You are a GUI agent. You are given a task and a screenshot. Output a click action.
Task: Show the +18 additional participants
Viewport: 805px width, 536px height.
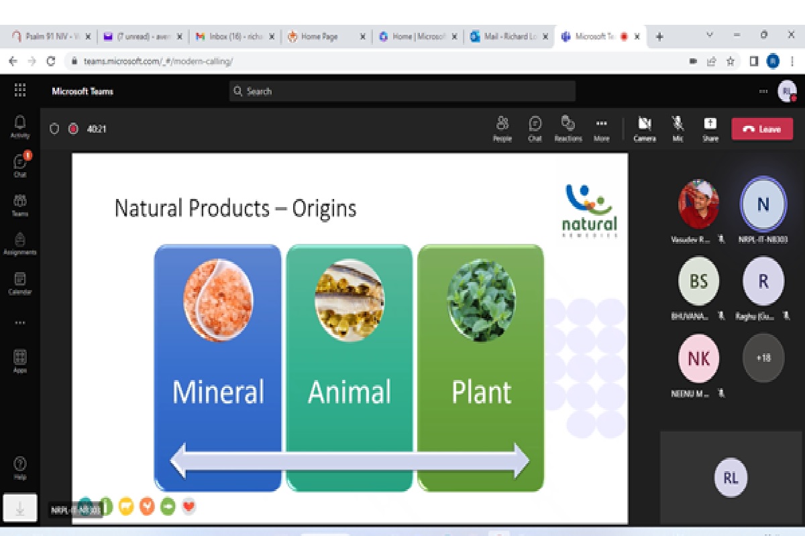pyautogui.click(x=763, y=358)
